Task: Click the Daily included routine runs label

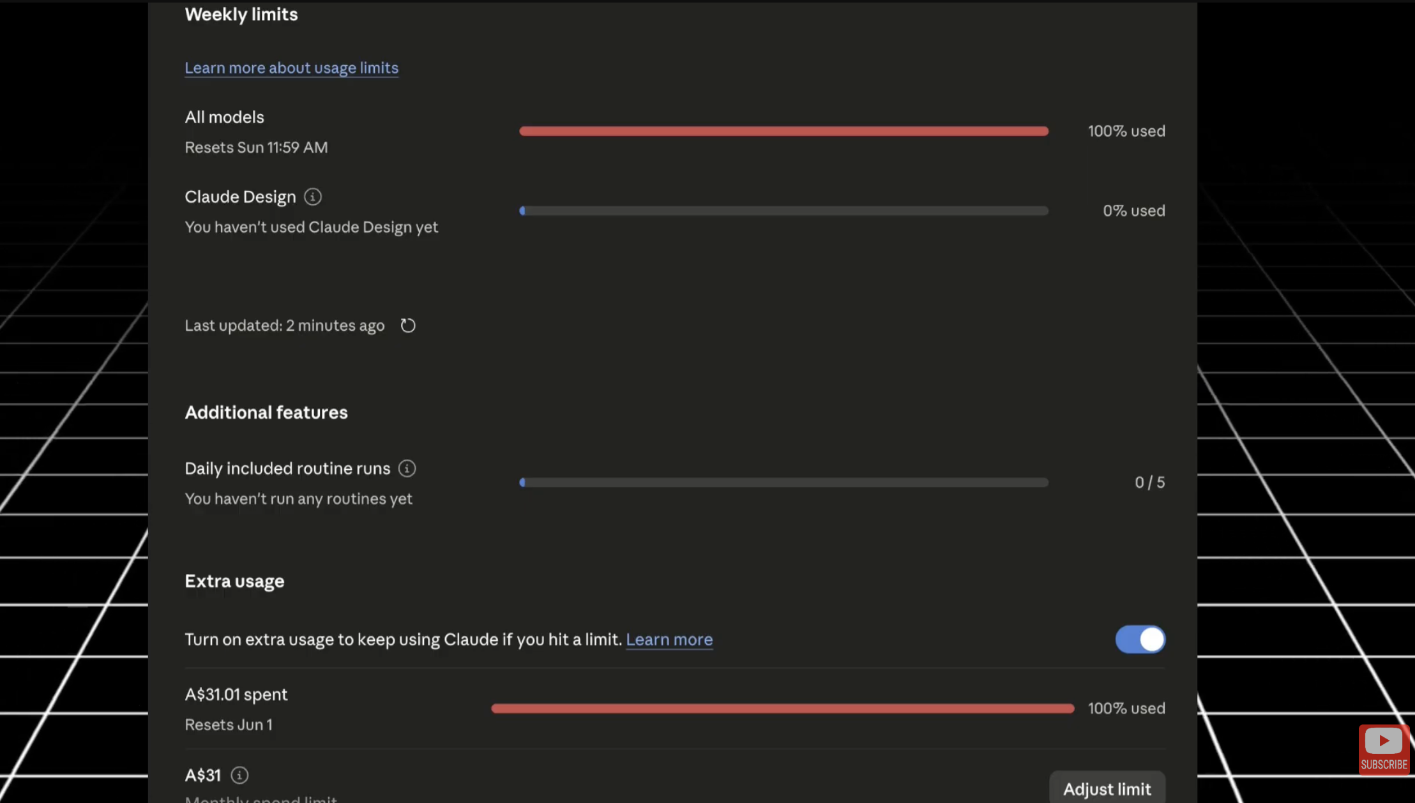Action: [287, 469]
